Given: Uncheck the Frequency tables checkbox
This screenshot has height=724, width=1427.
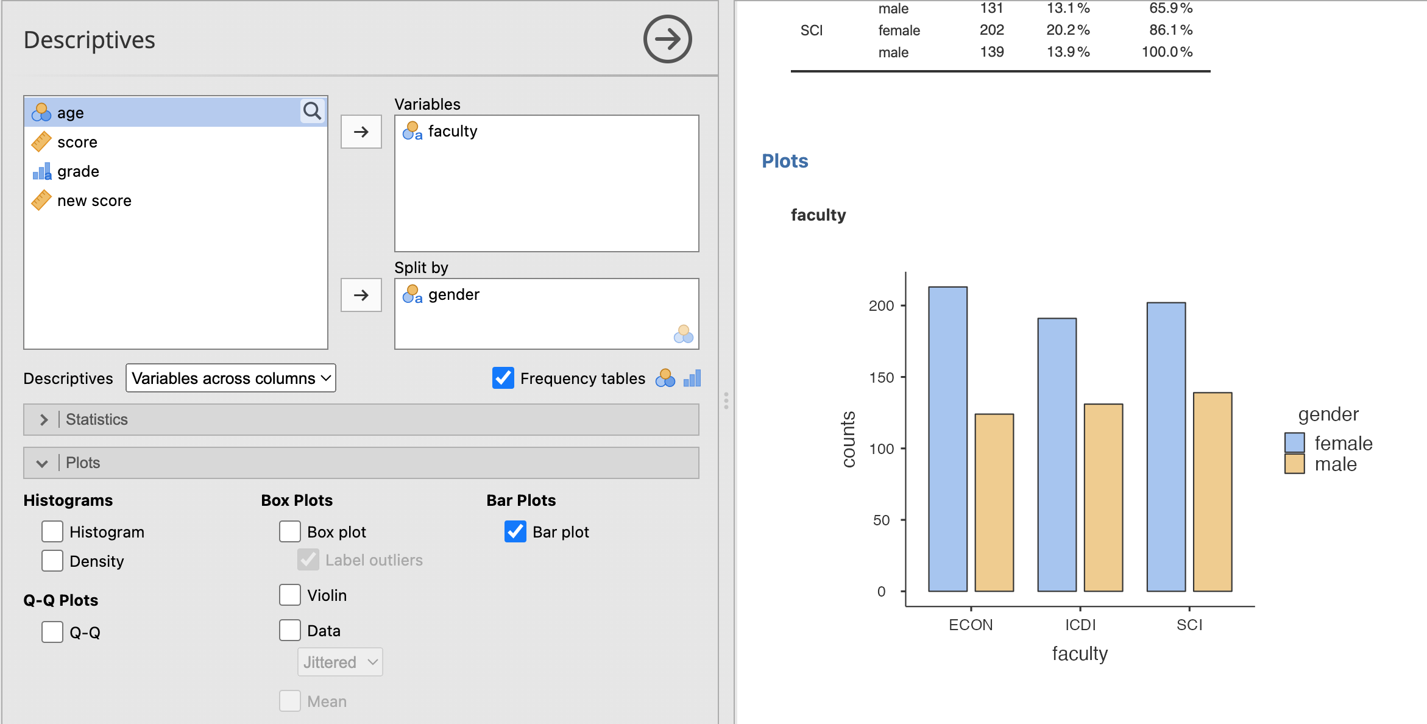Looking at the screenshot, I should point(503,378).
